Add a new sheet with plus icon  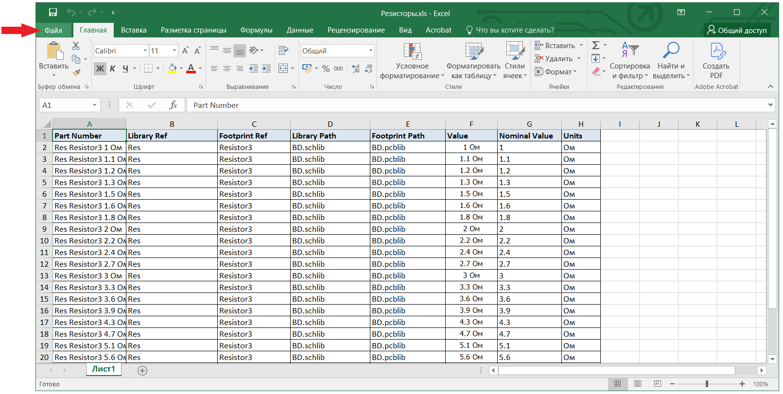pos(142,371)
